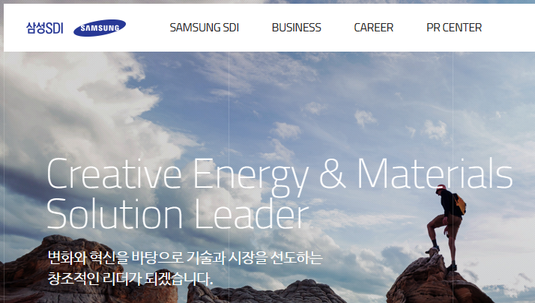
Task: Click the "Solution Leader" headline text
Action: tap(178, 213)
